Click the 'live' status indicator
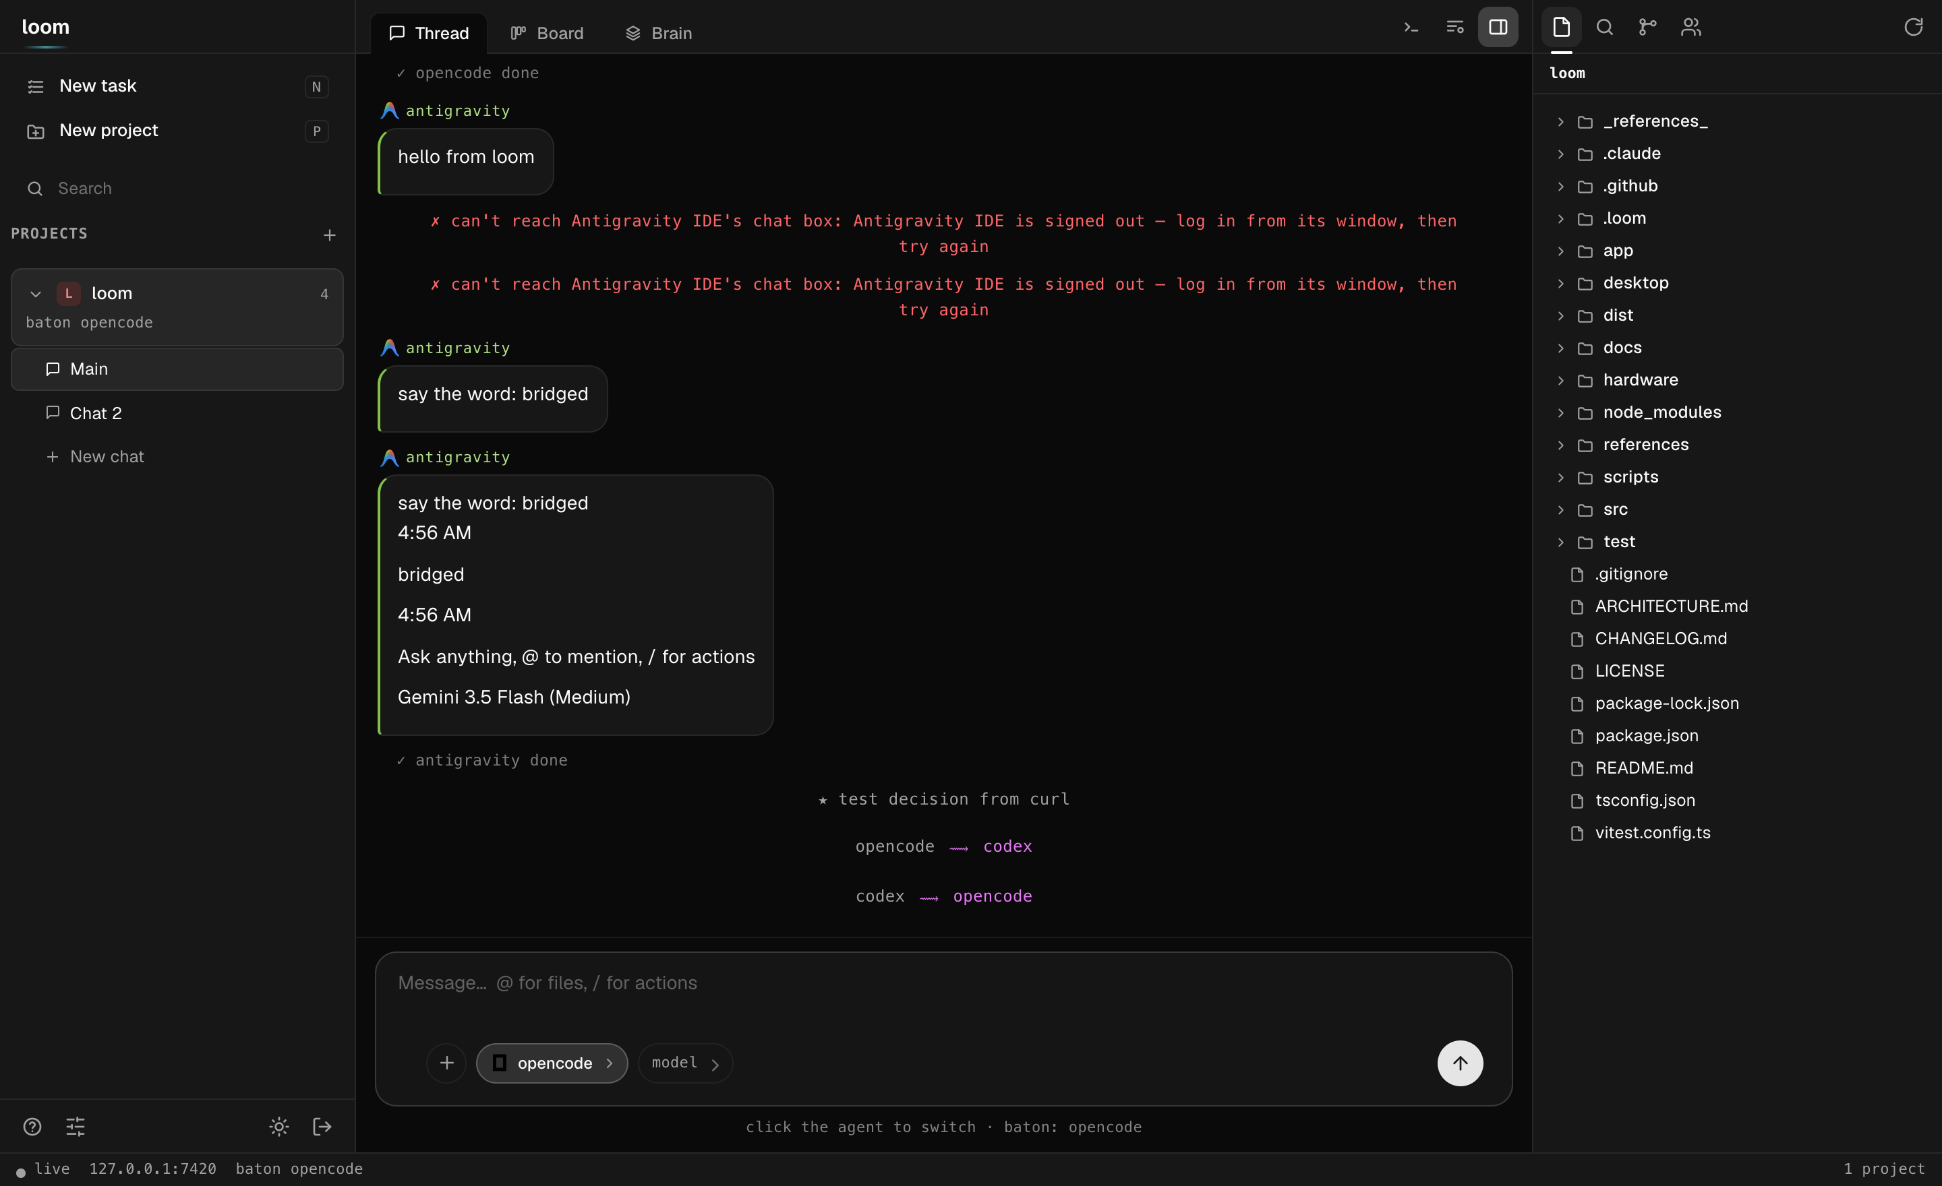 click(43, 1169)
